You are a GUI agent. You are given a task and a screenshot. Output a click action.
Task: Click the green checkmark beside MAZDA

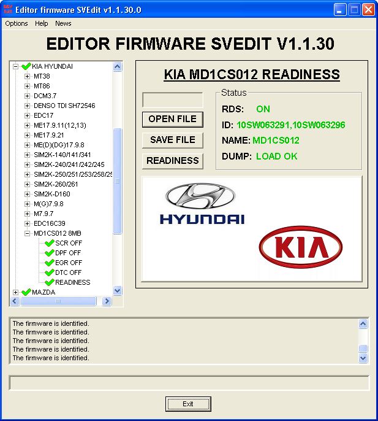[x=26, y=292]
